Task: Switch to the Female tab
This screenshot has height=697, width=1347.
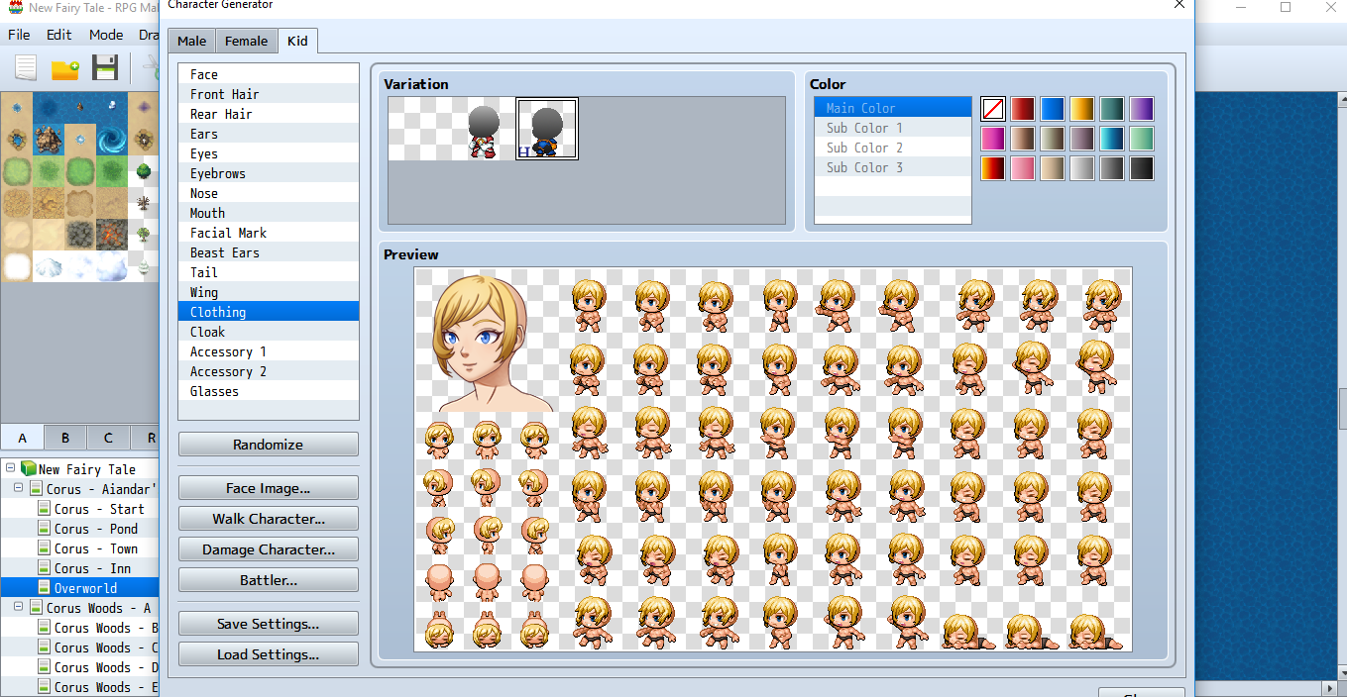Action: click(x=246, y=41)
